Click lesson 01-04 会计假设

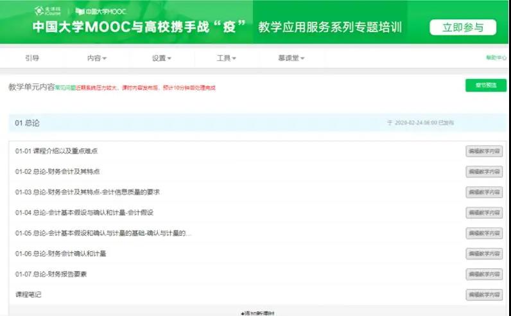pyautogui.click(x=84, y=213)
